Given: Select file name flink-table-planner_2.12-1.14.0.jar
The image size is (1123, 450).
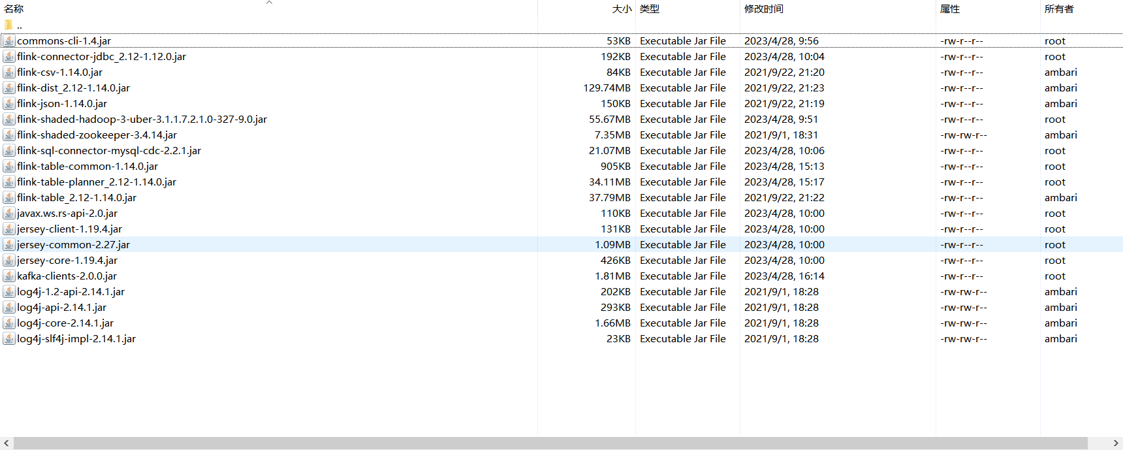Looking at the screenshot, I should [97, 182].
